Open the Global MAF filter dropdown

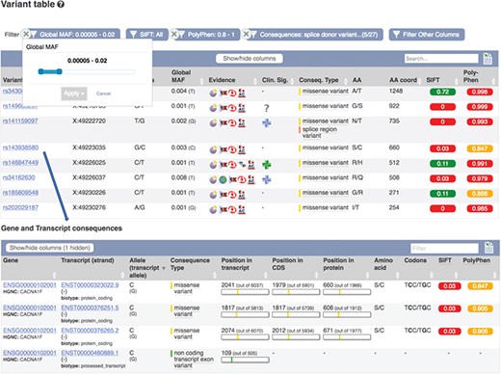pyautogui.click(x=75, y=35)
